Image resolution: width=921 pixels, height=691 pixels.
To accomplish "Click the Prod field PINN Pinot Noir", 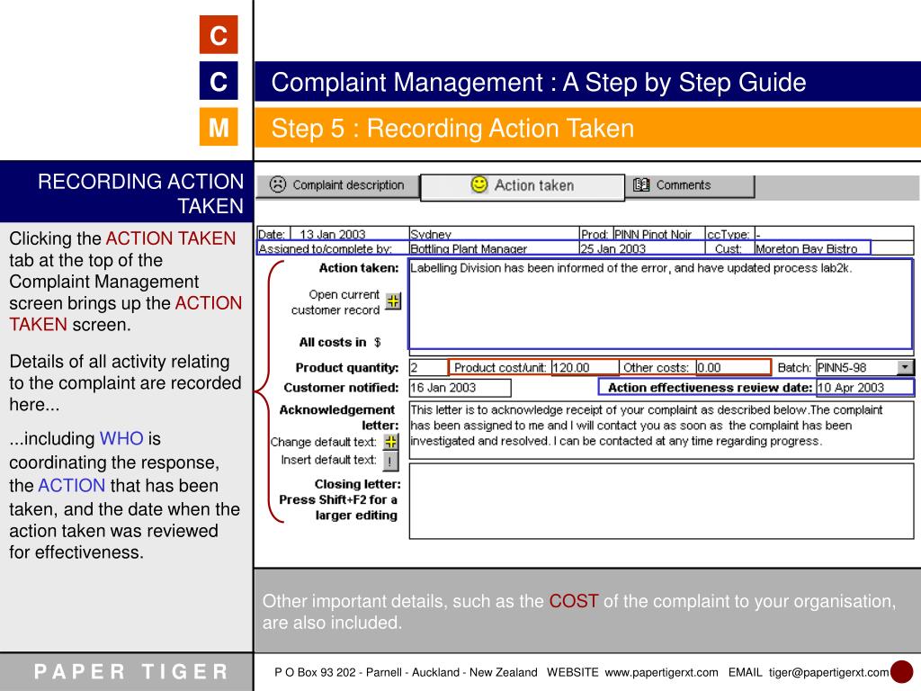I will pos(659,234).
